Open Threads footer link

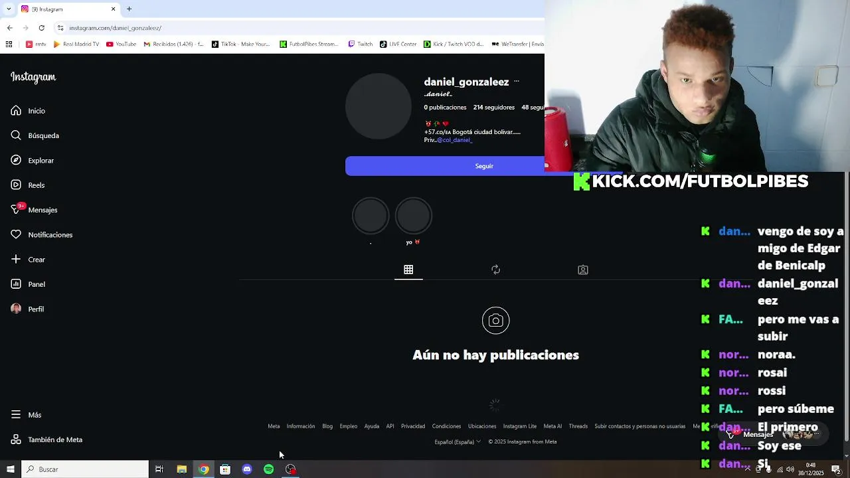pyautogui.click(x=578, y=426)
